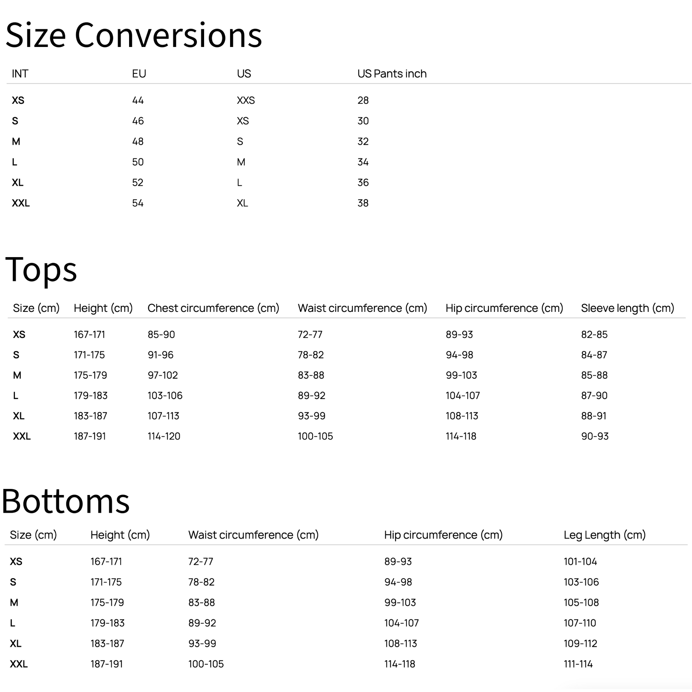This screenshot has height=692, width=692.
Task: Click the XXL row label in Bottoms table
Action: pos(18,664)
